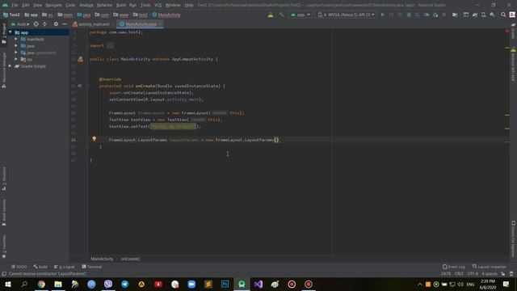The height and width of the screenshot is (291, 517).
Task: Toggle the Gradle tab on right edge
Action: pos(513,31)
